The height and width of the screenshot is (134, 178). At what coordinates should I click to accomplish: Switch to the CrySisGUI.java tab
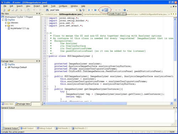click(x=51, y=14)
